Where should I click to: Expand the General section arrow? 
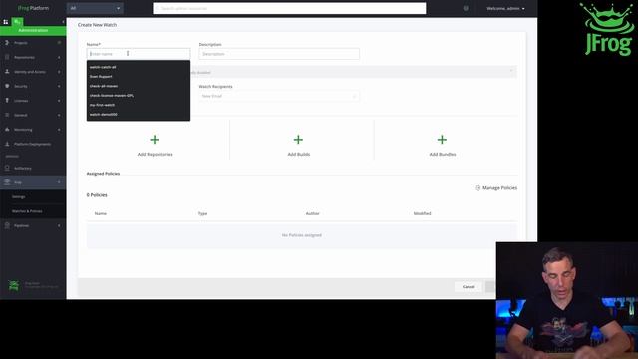[59, 116]
